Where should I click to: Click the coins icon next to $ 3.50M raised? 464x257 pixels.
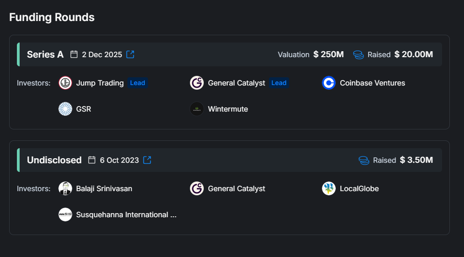click(364, 160)
